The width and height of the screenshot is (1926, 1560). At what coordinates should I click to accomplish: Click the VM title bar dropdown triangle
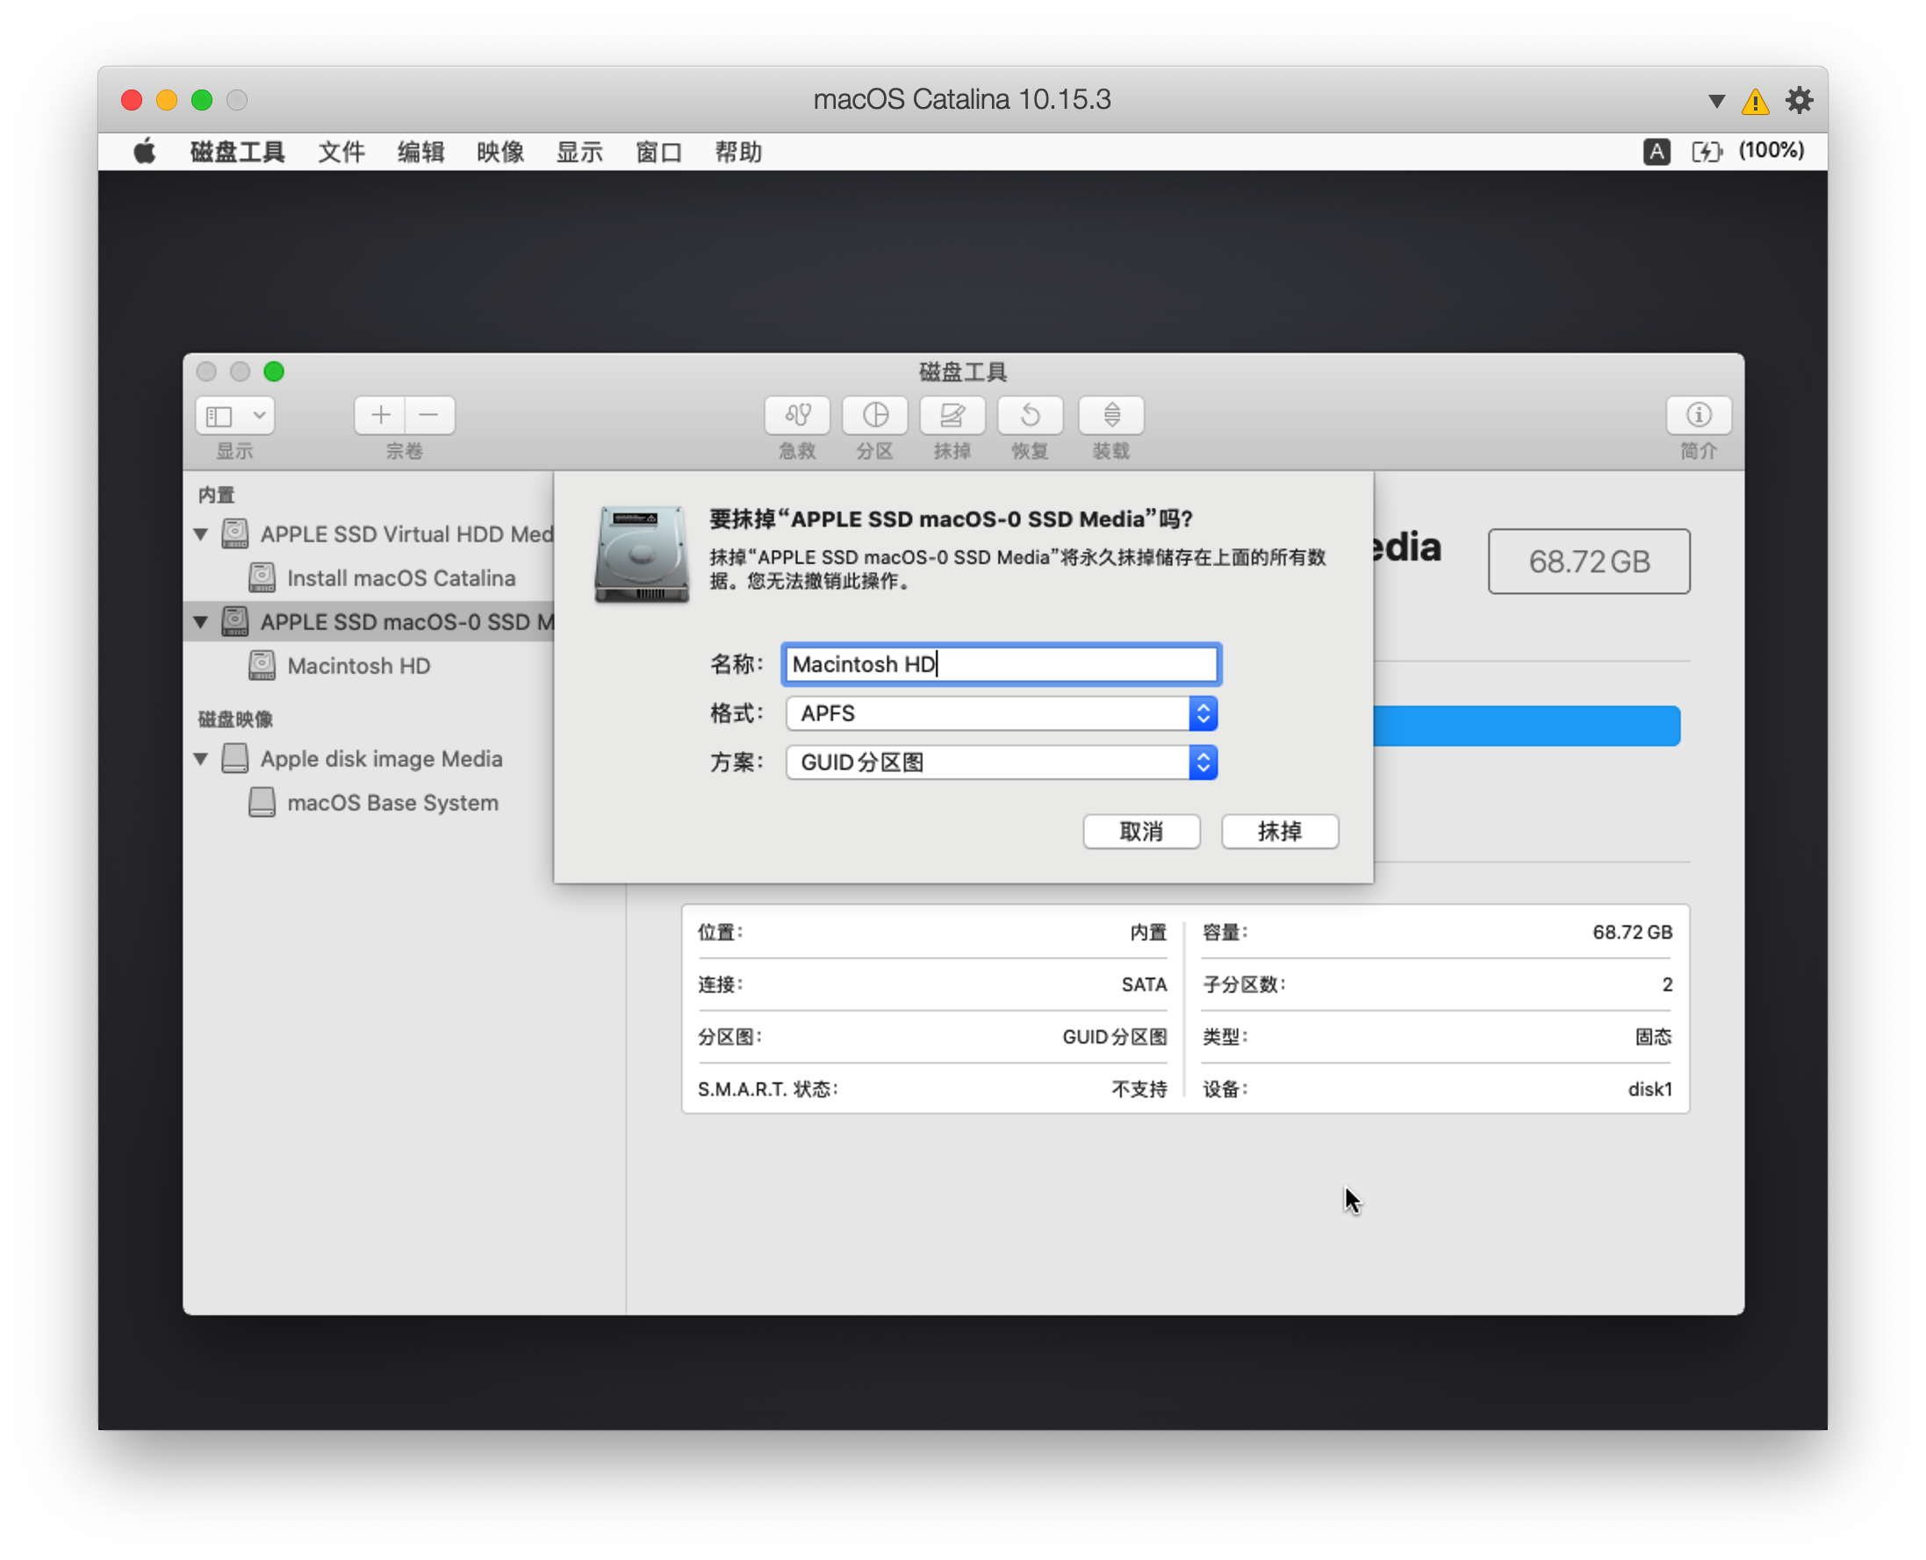point(1716,101)
